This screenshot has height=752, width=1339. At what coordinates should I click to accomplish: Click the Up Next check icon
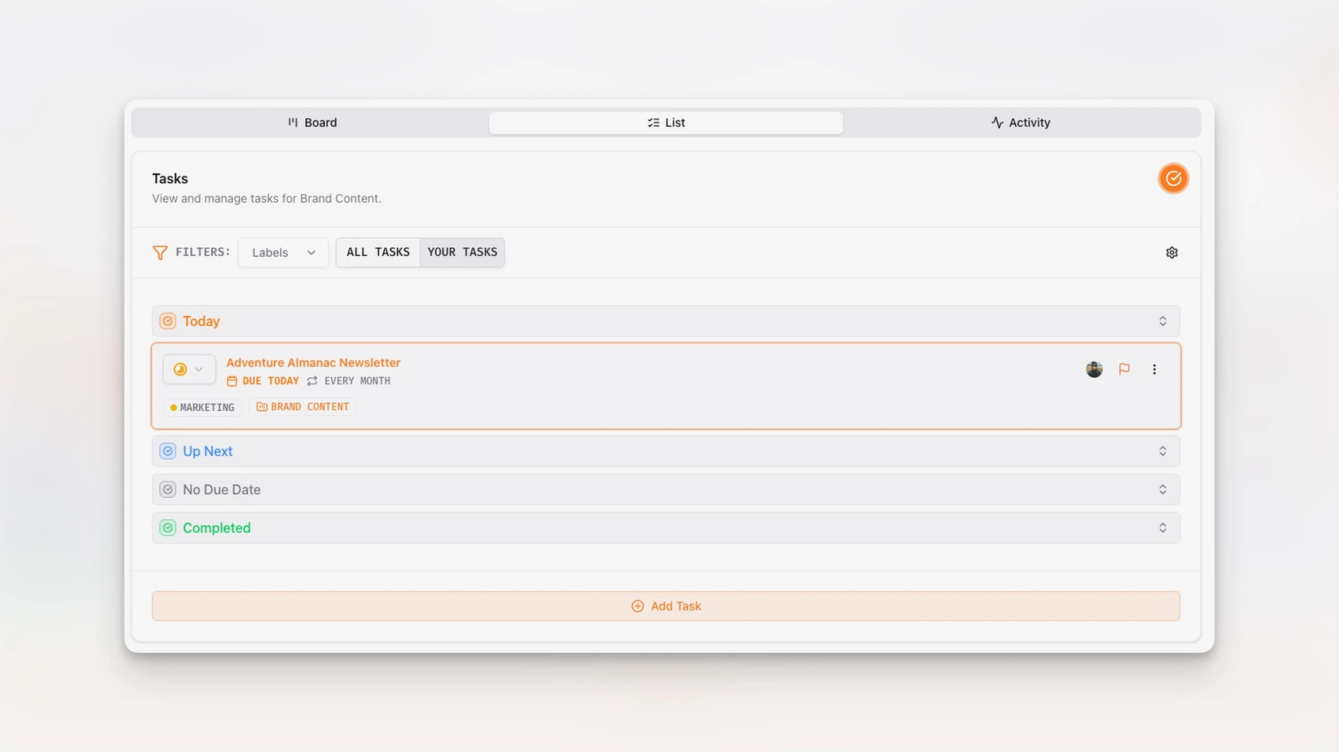coord(167,451)
